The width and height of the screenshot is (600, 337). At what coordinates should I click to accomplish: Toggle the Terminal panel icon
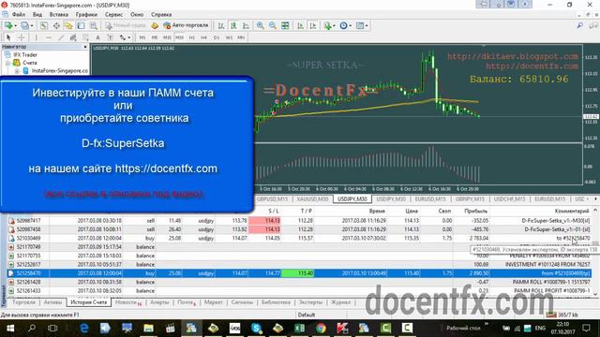82,25
